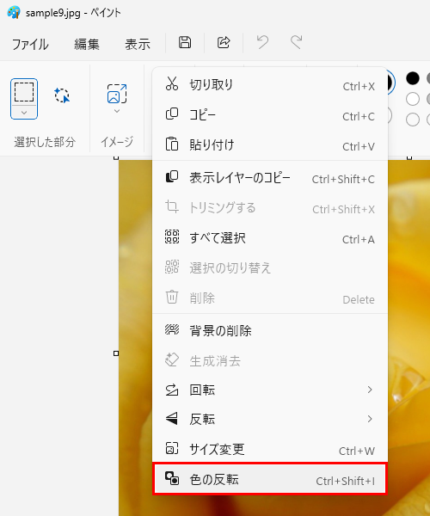
Task: Click the copy icon beside コピー
Action: [172, 114]
